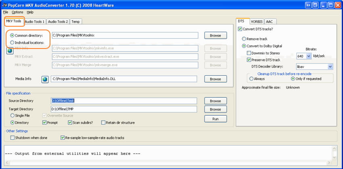343x169 pixels.
Task: Click the double-arrow title bar button
Action: [x=308, y=5]
